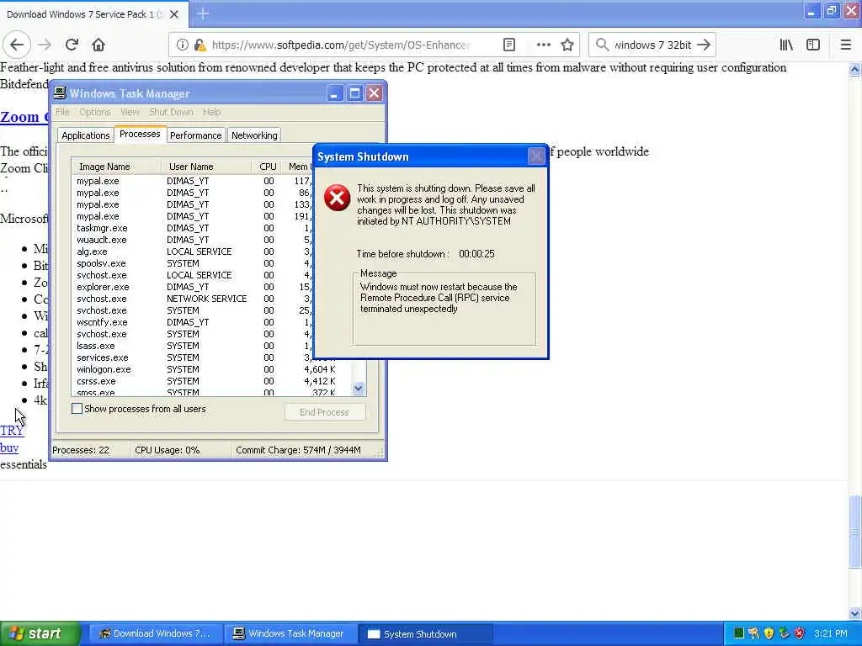This screenshot has height=646, width=862.
Task: Click the search magnifier icon
Action: 602,45
